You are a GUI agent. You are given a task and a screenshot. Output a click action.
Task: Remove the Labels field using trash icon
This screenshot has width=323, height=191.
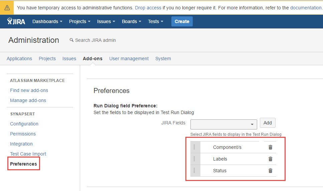[x=271, y=159]
